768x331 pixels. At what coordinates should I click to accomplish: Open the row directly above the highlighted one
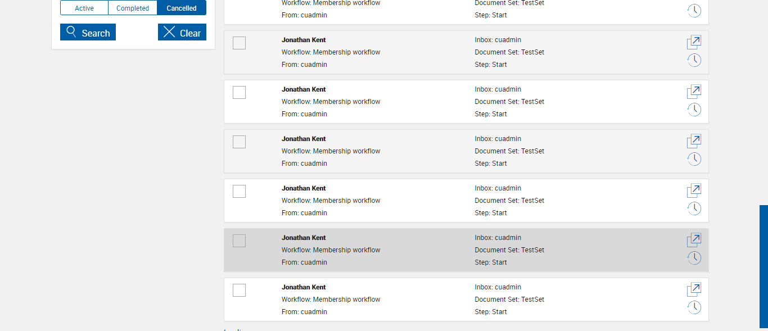tap(694, 191)
